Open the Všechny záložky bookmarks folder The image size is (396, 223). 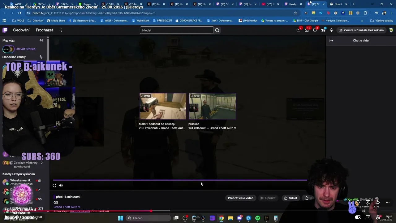pyautogui.click(x=381, y=21)
